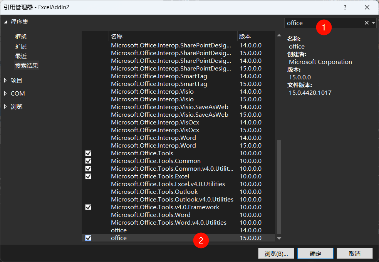Select Microsoft.Office.Tools.Word row
The image size is (379, 262).
(178, 215)
